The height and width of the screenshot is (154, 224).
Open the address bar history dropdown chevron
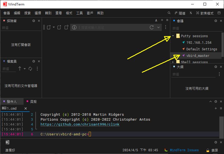158,27
